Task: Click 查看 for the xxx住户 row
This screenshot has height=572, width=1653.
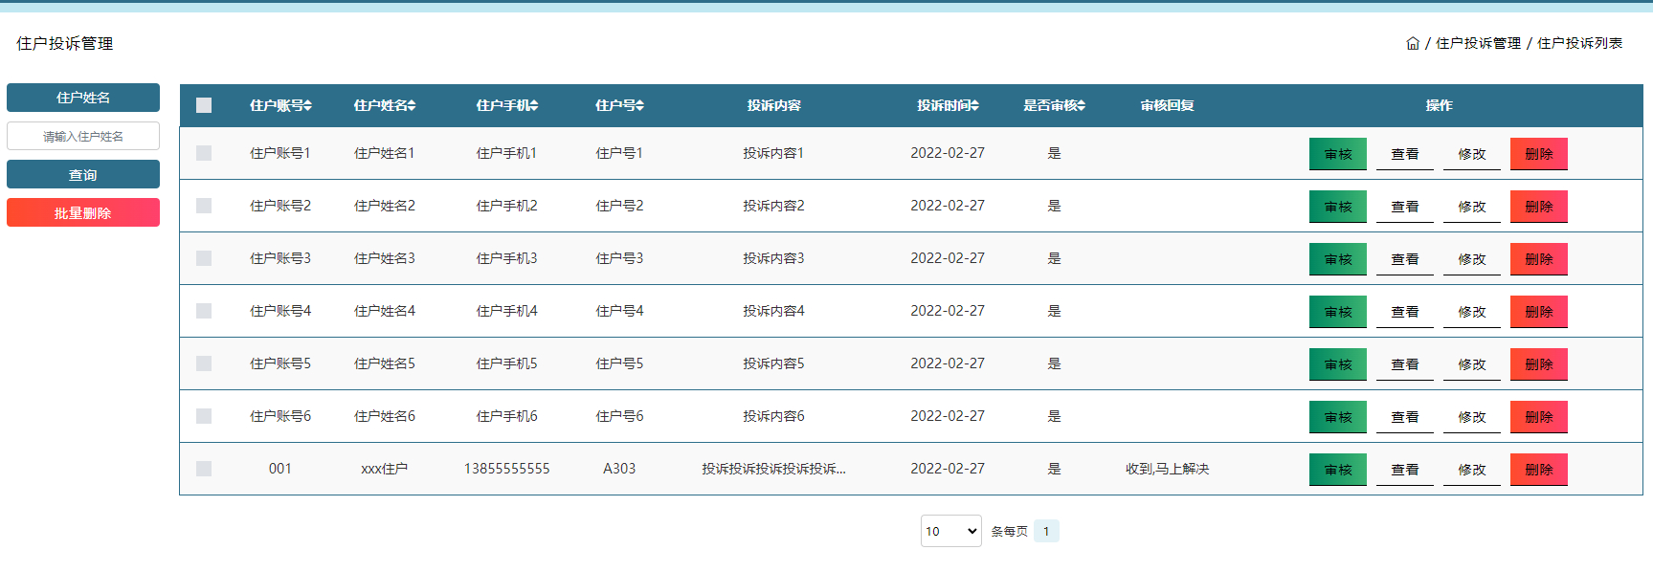Action: click(1405, 470)
